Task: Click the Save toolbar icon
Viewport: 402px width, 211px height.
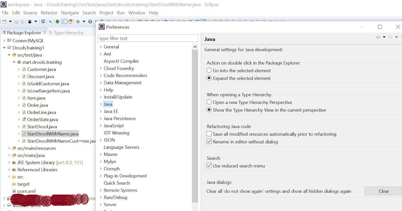Action: point(16,21)
